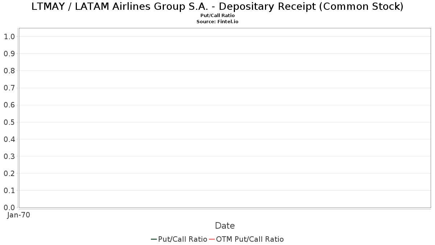The height and width of the screenshot is (245, 435).
Task: Click the 0.2 y-axis tick label
Action: (9, 173)
